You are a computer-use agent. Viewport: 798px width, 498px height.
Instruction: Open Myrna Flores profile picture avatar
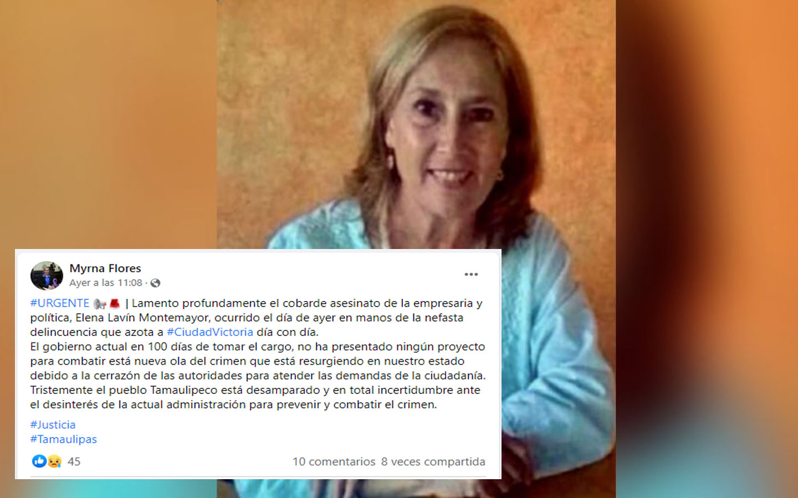pos(47,276)
